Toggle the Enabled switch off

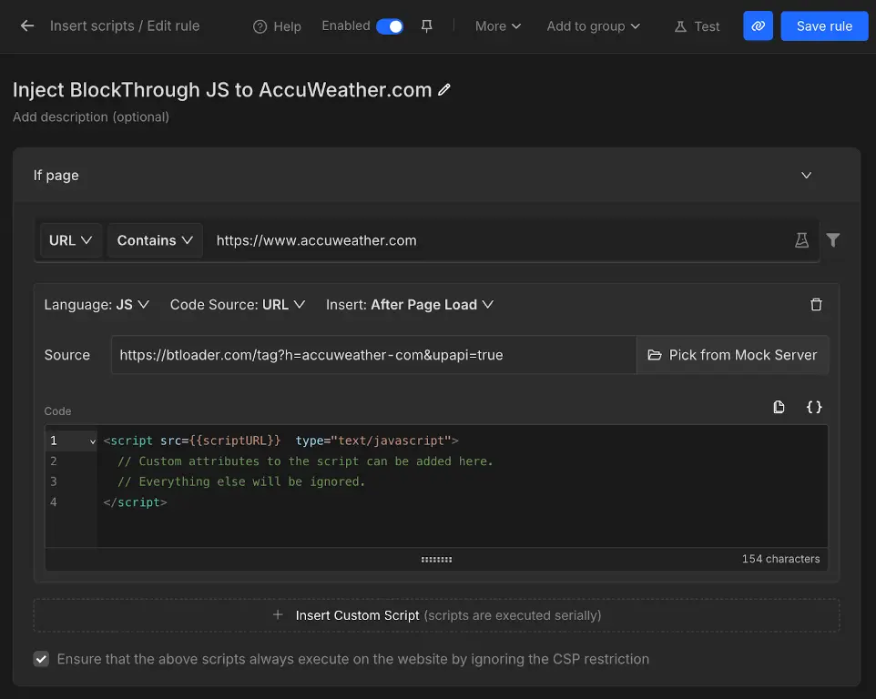point(390,26)
